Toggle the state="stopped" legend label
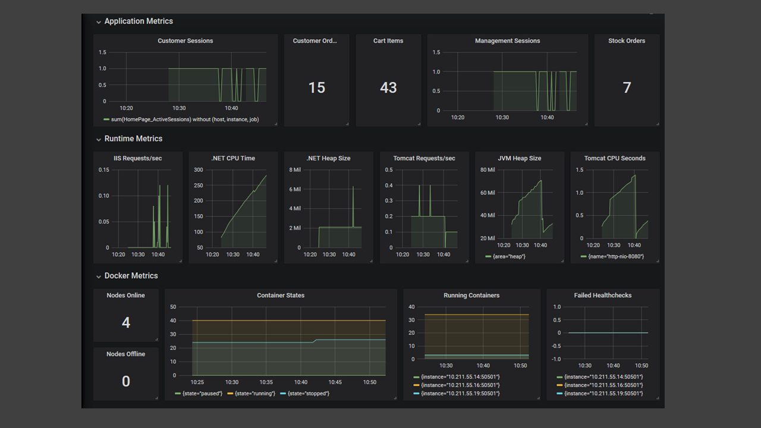 click(309, 394)
